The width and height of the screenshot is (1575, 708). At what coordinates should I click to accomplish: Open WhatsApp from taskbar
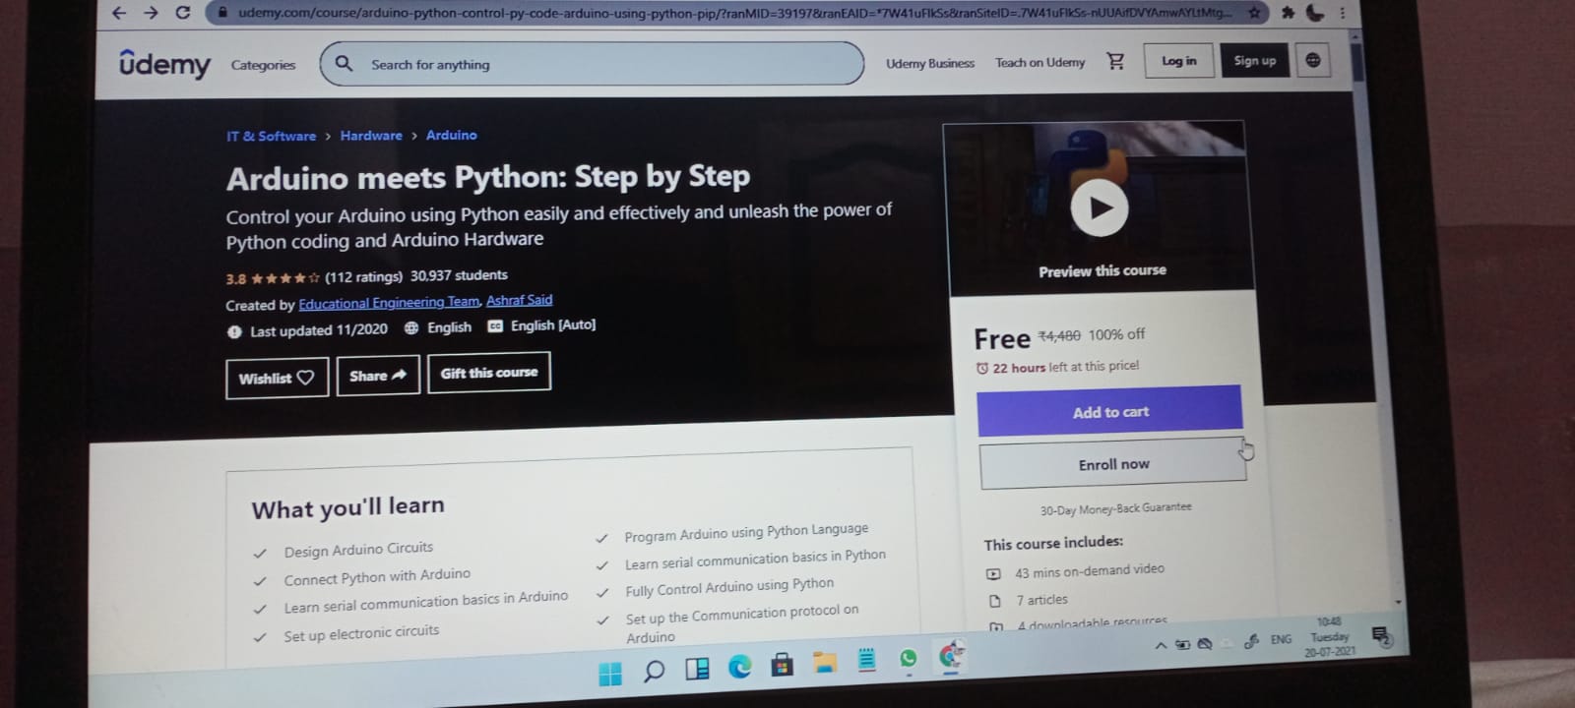pyautogui.click(x=908, y=658)
